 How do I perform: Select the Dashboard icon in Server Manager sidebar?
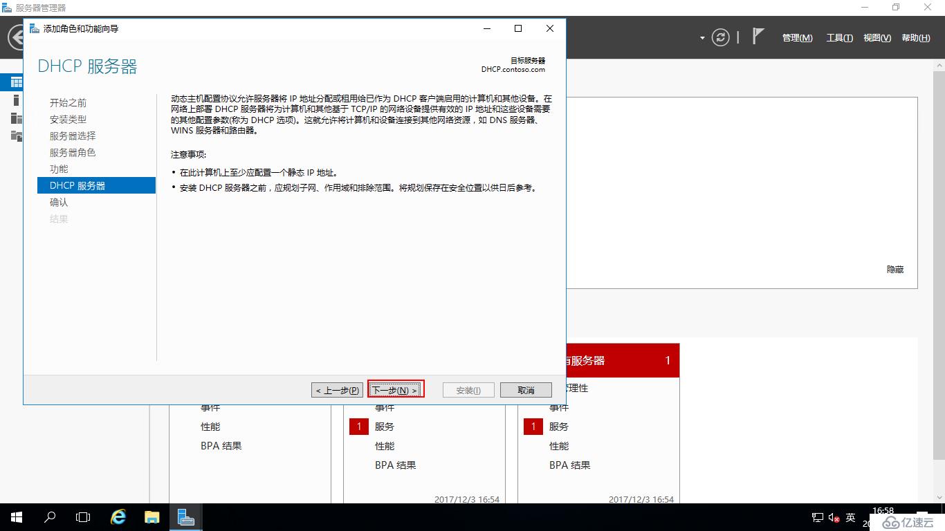pyautogui.click(x=16, y=82)
